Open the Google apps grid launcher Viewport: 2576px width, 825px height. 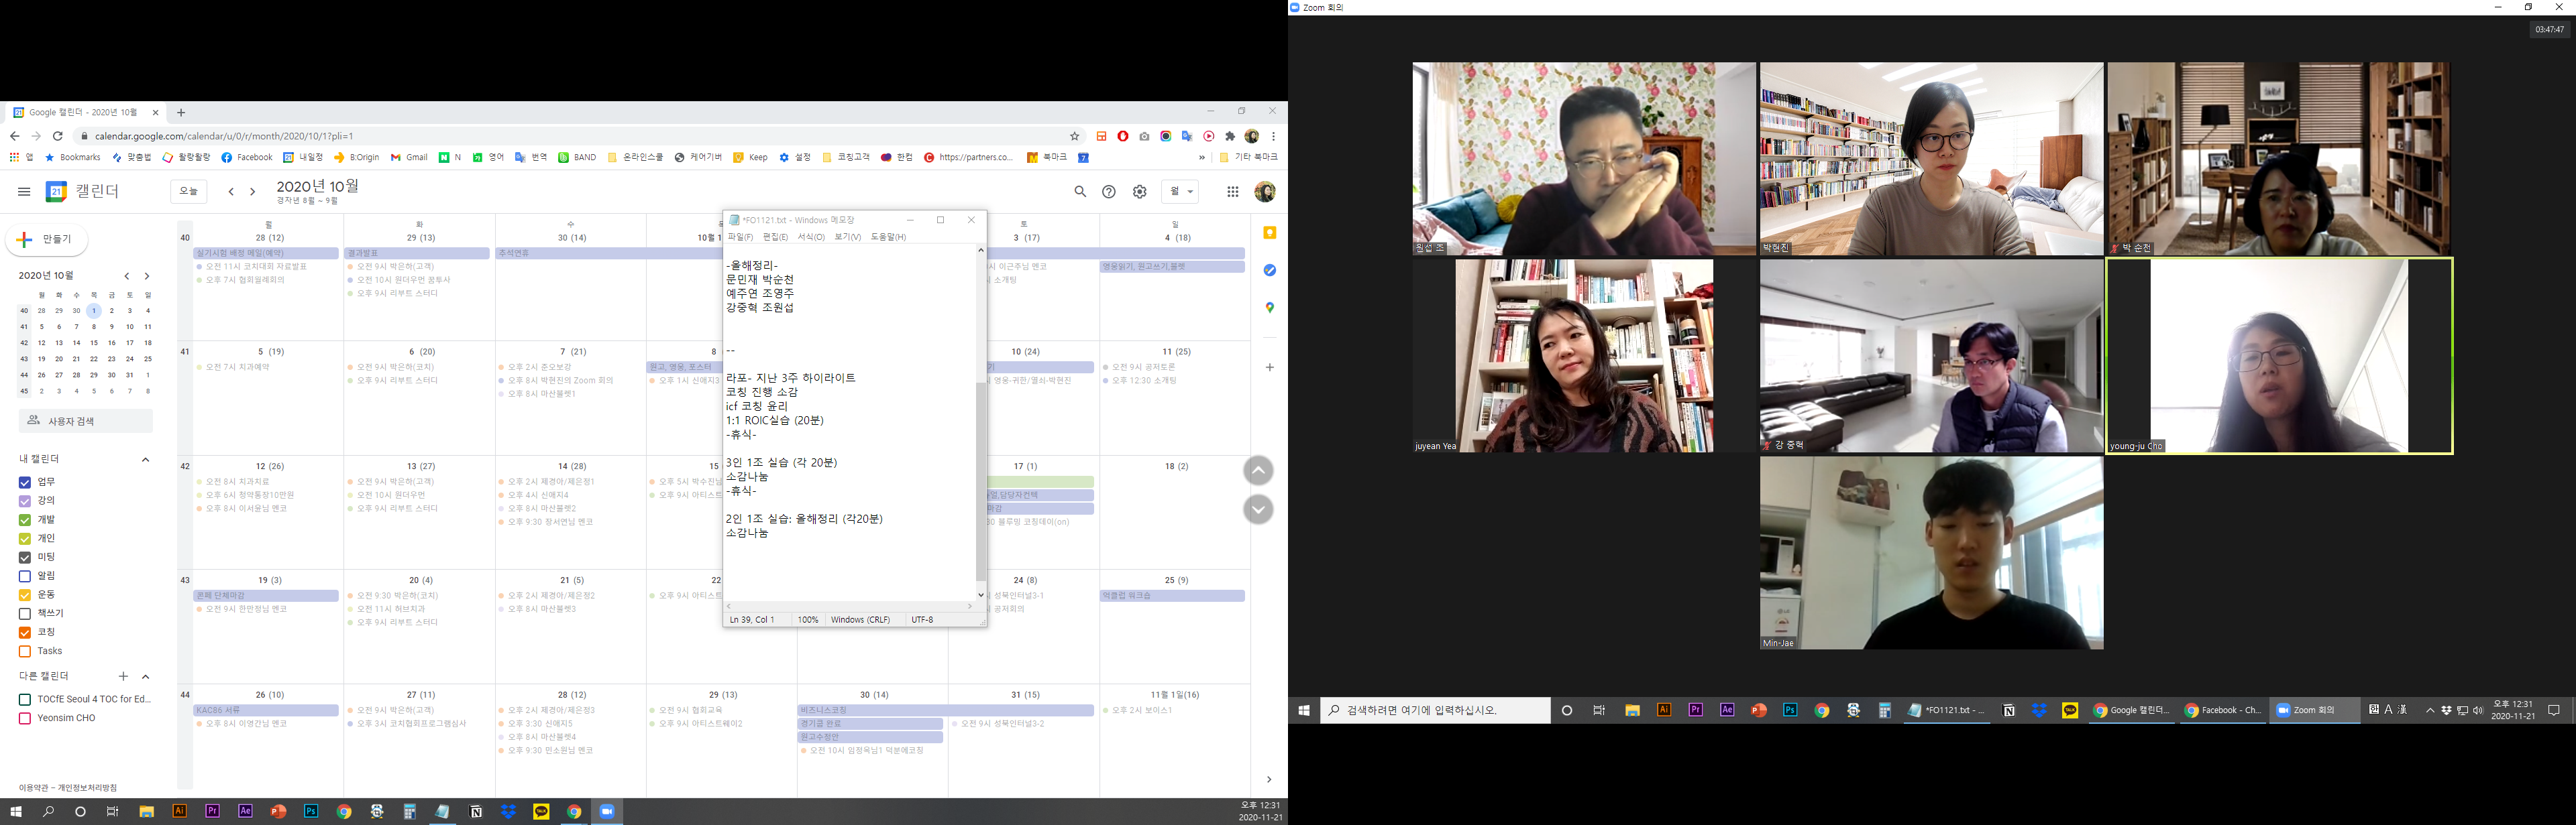(x=1232, y=192)
